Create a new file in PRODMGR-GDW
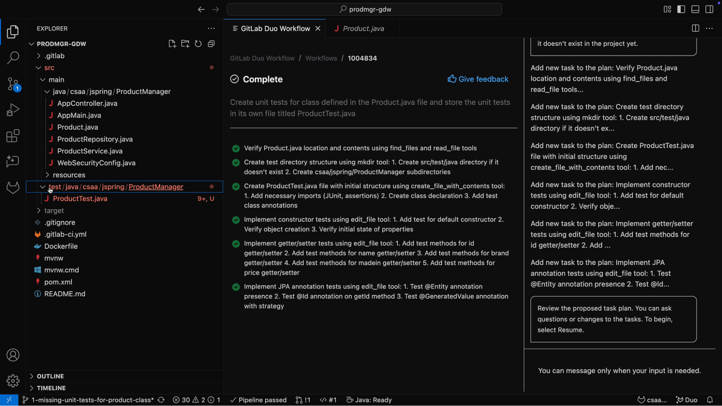The width and height of the screenshot is (722, 406). (x=172, y=44)
